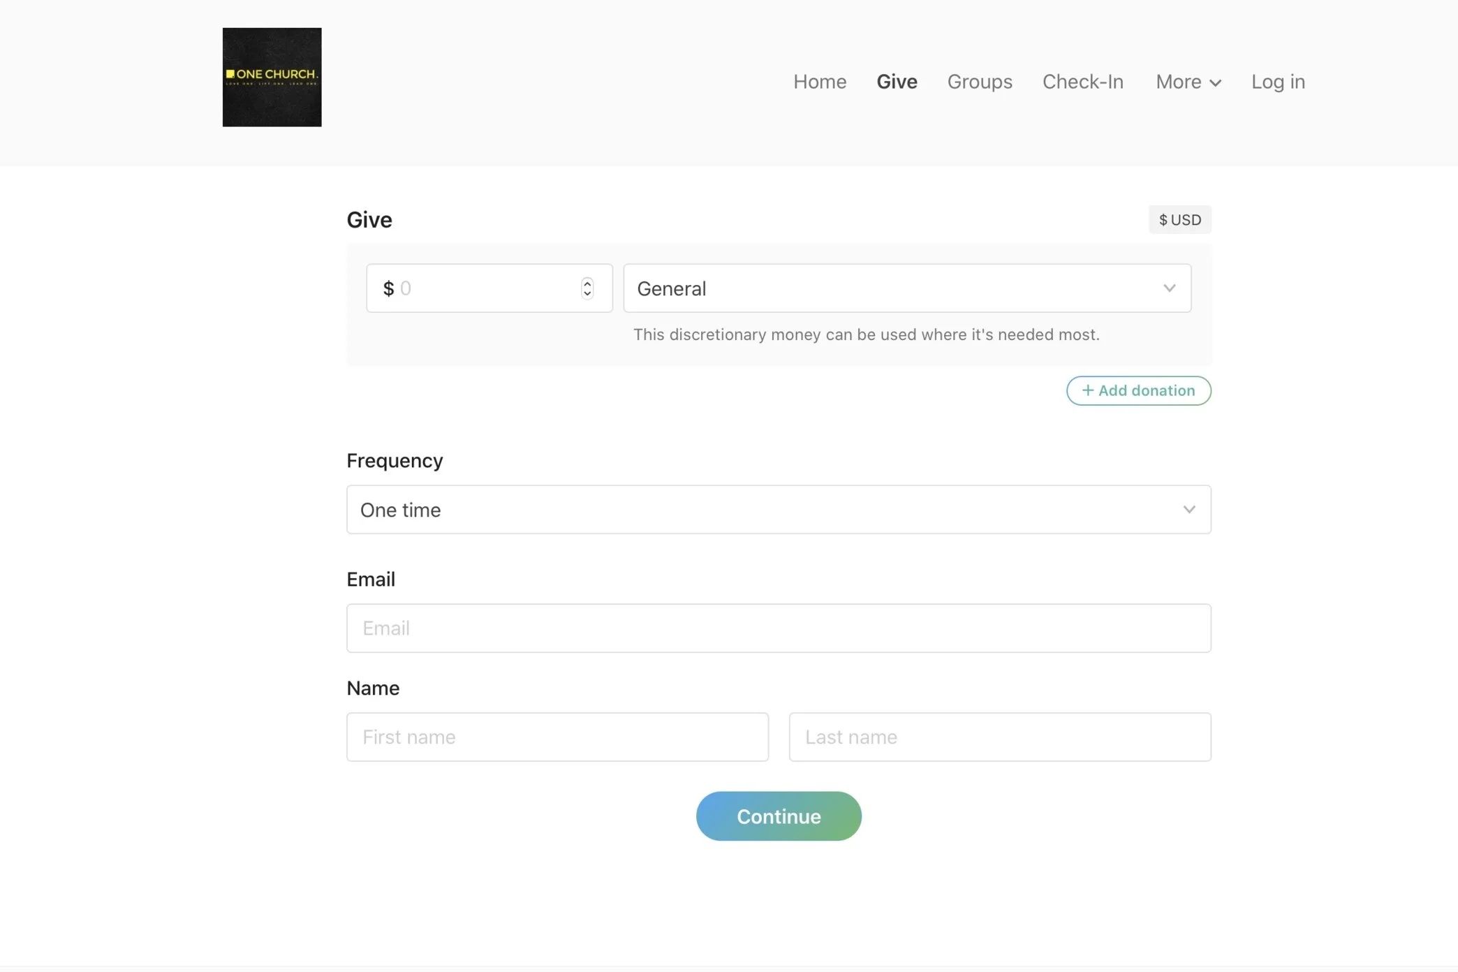Screen dimensions: 1458x972
Task: Open the Groups page link
Action: [979, 82]
